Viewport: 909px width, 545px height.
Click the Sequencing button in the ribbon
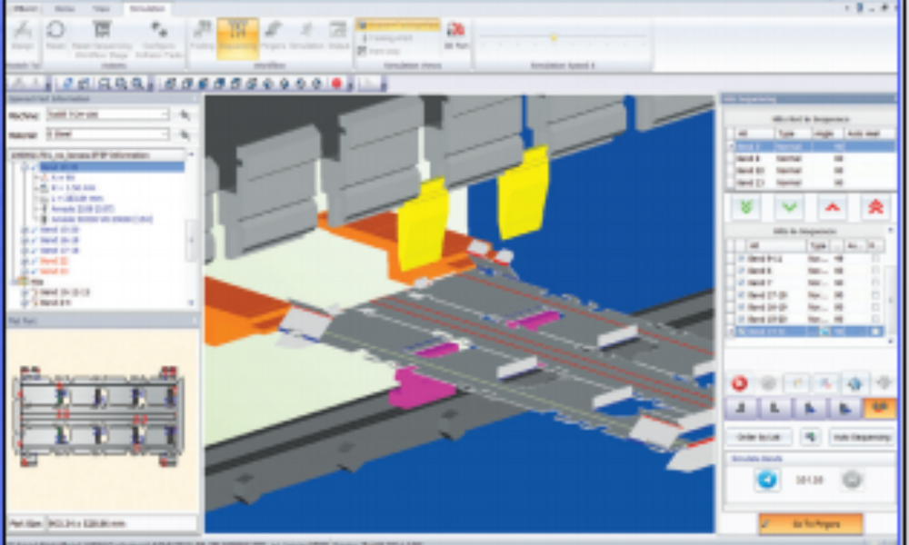point(237,39)
